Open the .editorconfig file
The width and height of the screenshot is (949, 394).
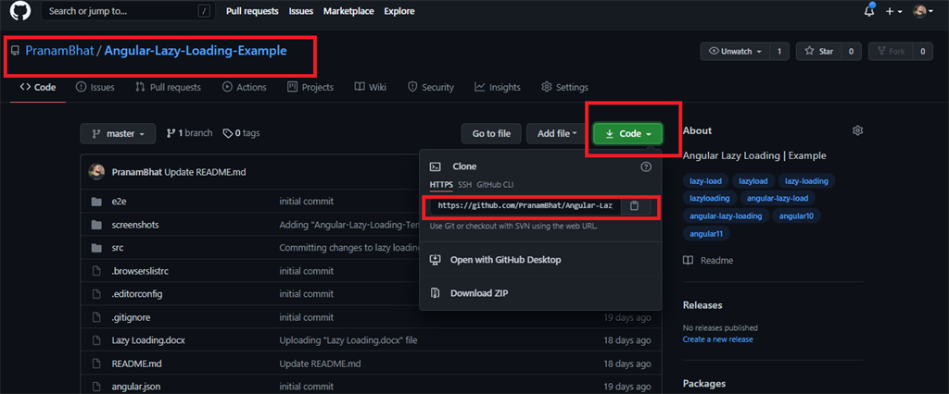(137, 294)
